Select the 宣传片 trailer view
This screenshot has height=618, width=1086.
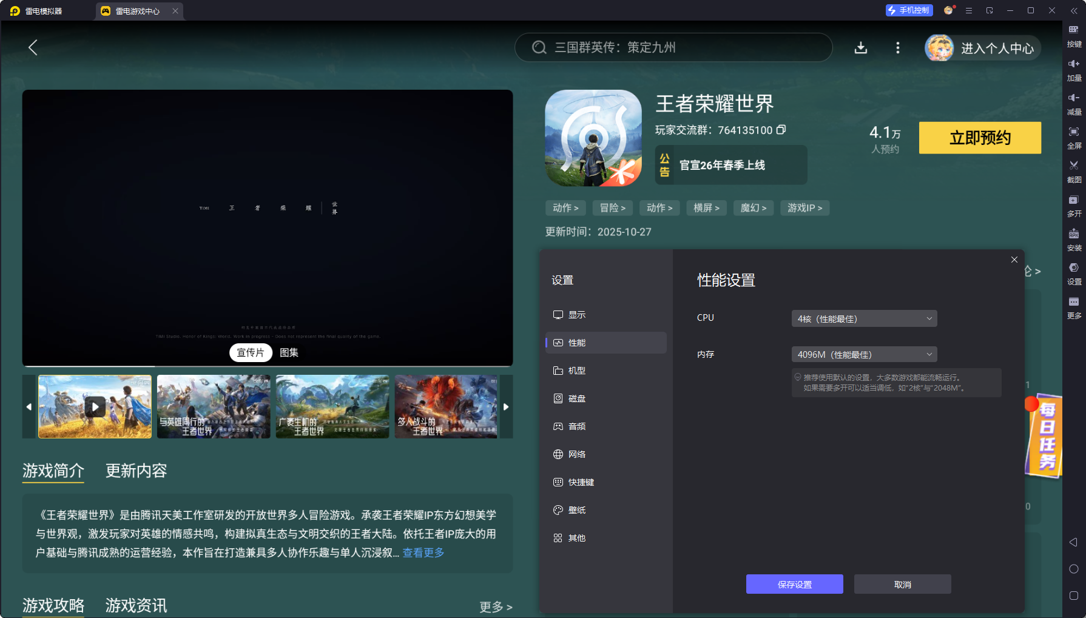click(x=251, y=352)
